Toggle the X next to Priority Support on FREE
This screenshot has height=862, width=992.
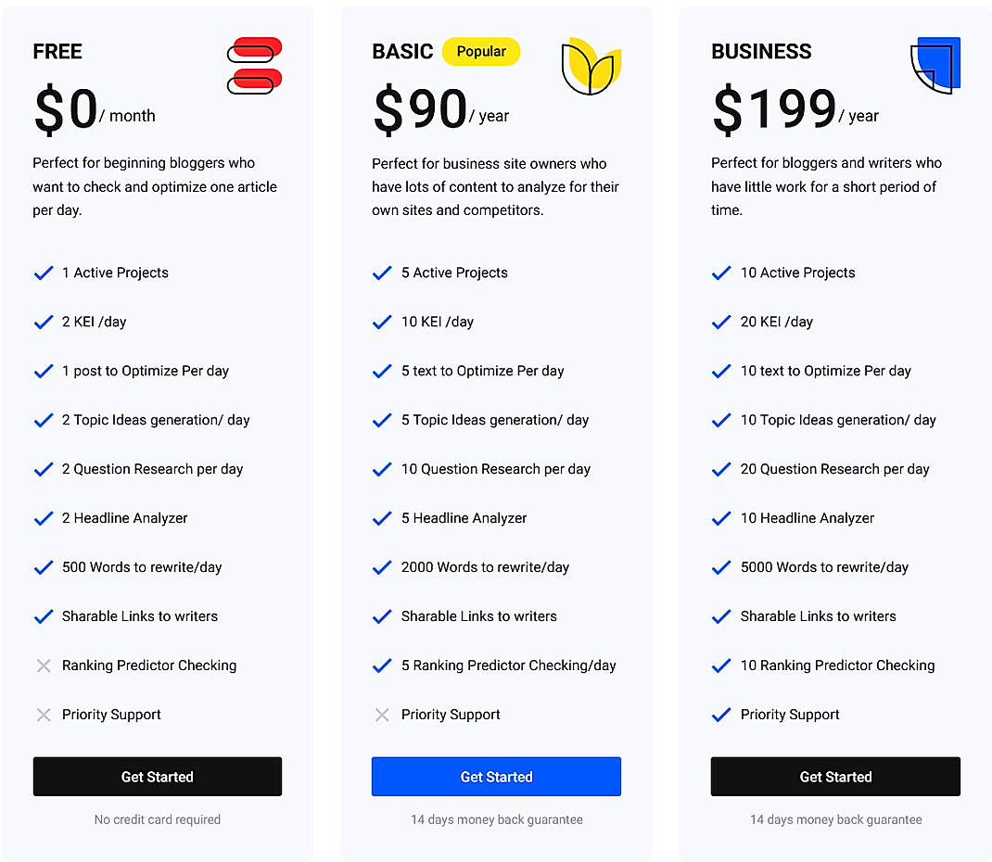[43, 714]
